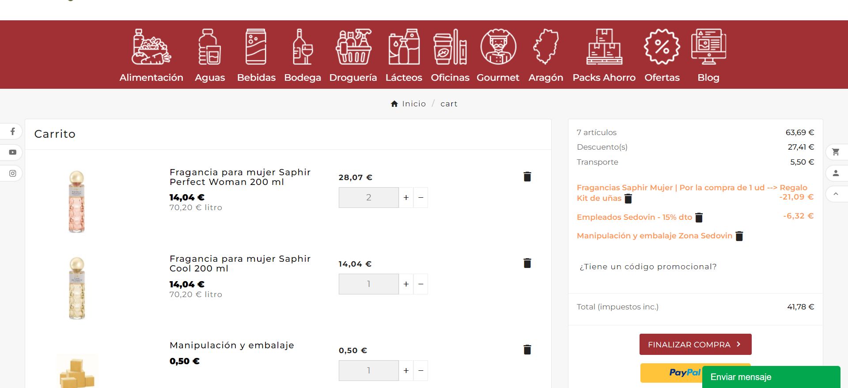Increase quantity of Manipulación y embalaje
This screenshot has height=388, width=848.
[406, 370]
